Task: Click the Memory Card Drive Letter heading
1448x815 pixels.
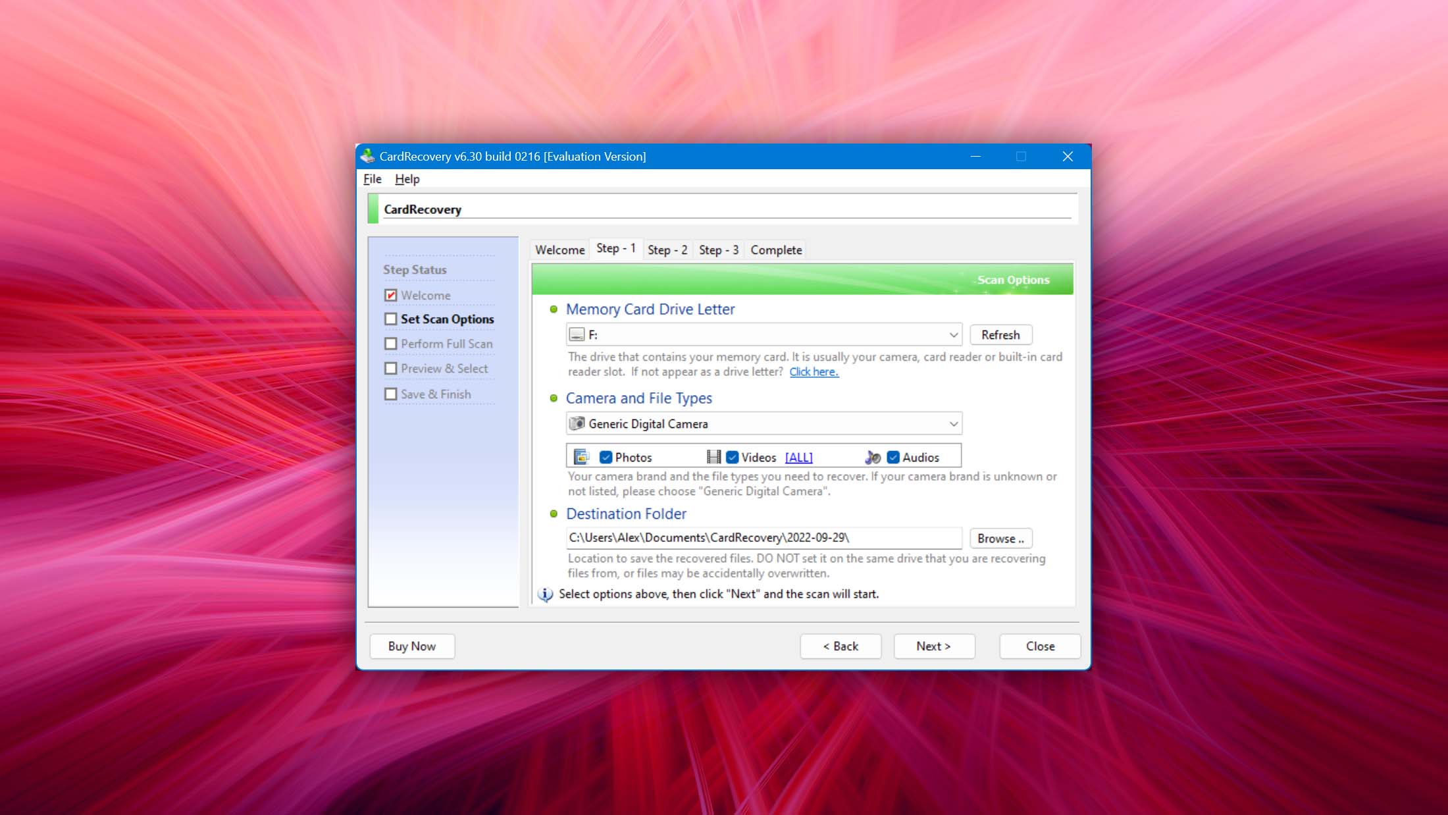Action: (650, 309)
